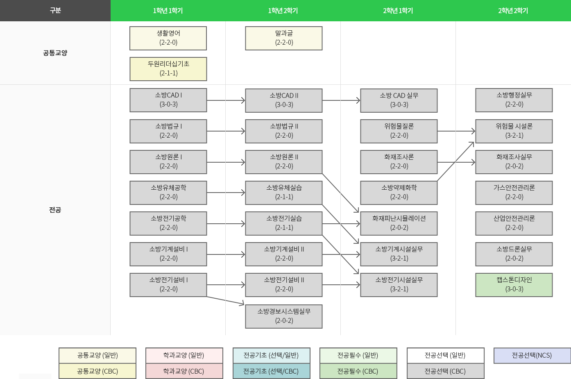Click the 공통교양 (CBC) legend swatch
Screen dimensions: 571x379
coord(97,371)
